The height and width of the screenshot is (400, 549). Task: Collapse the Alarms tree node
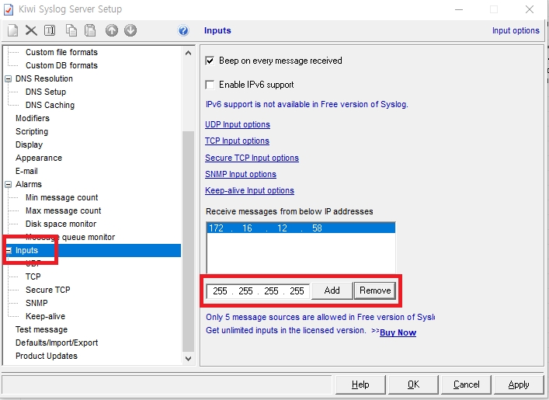[x=9, y=185]
